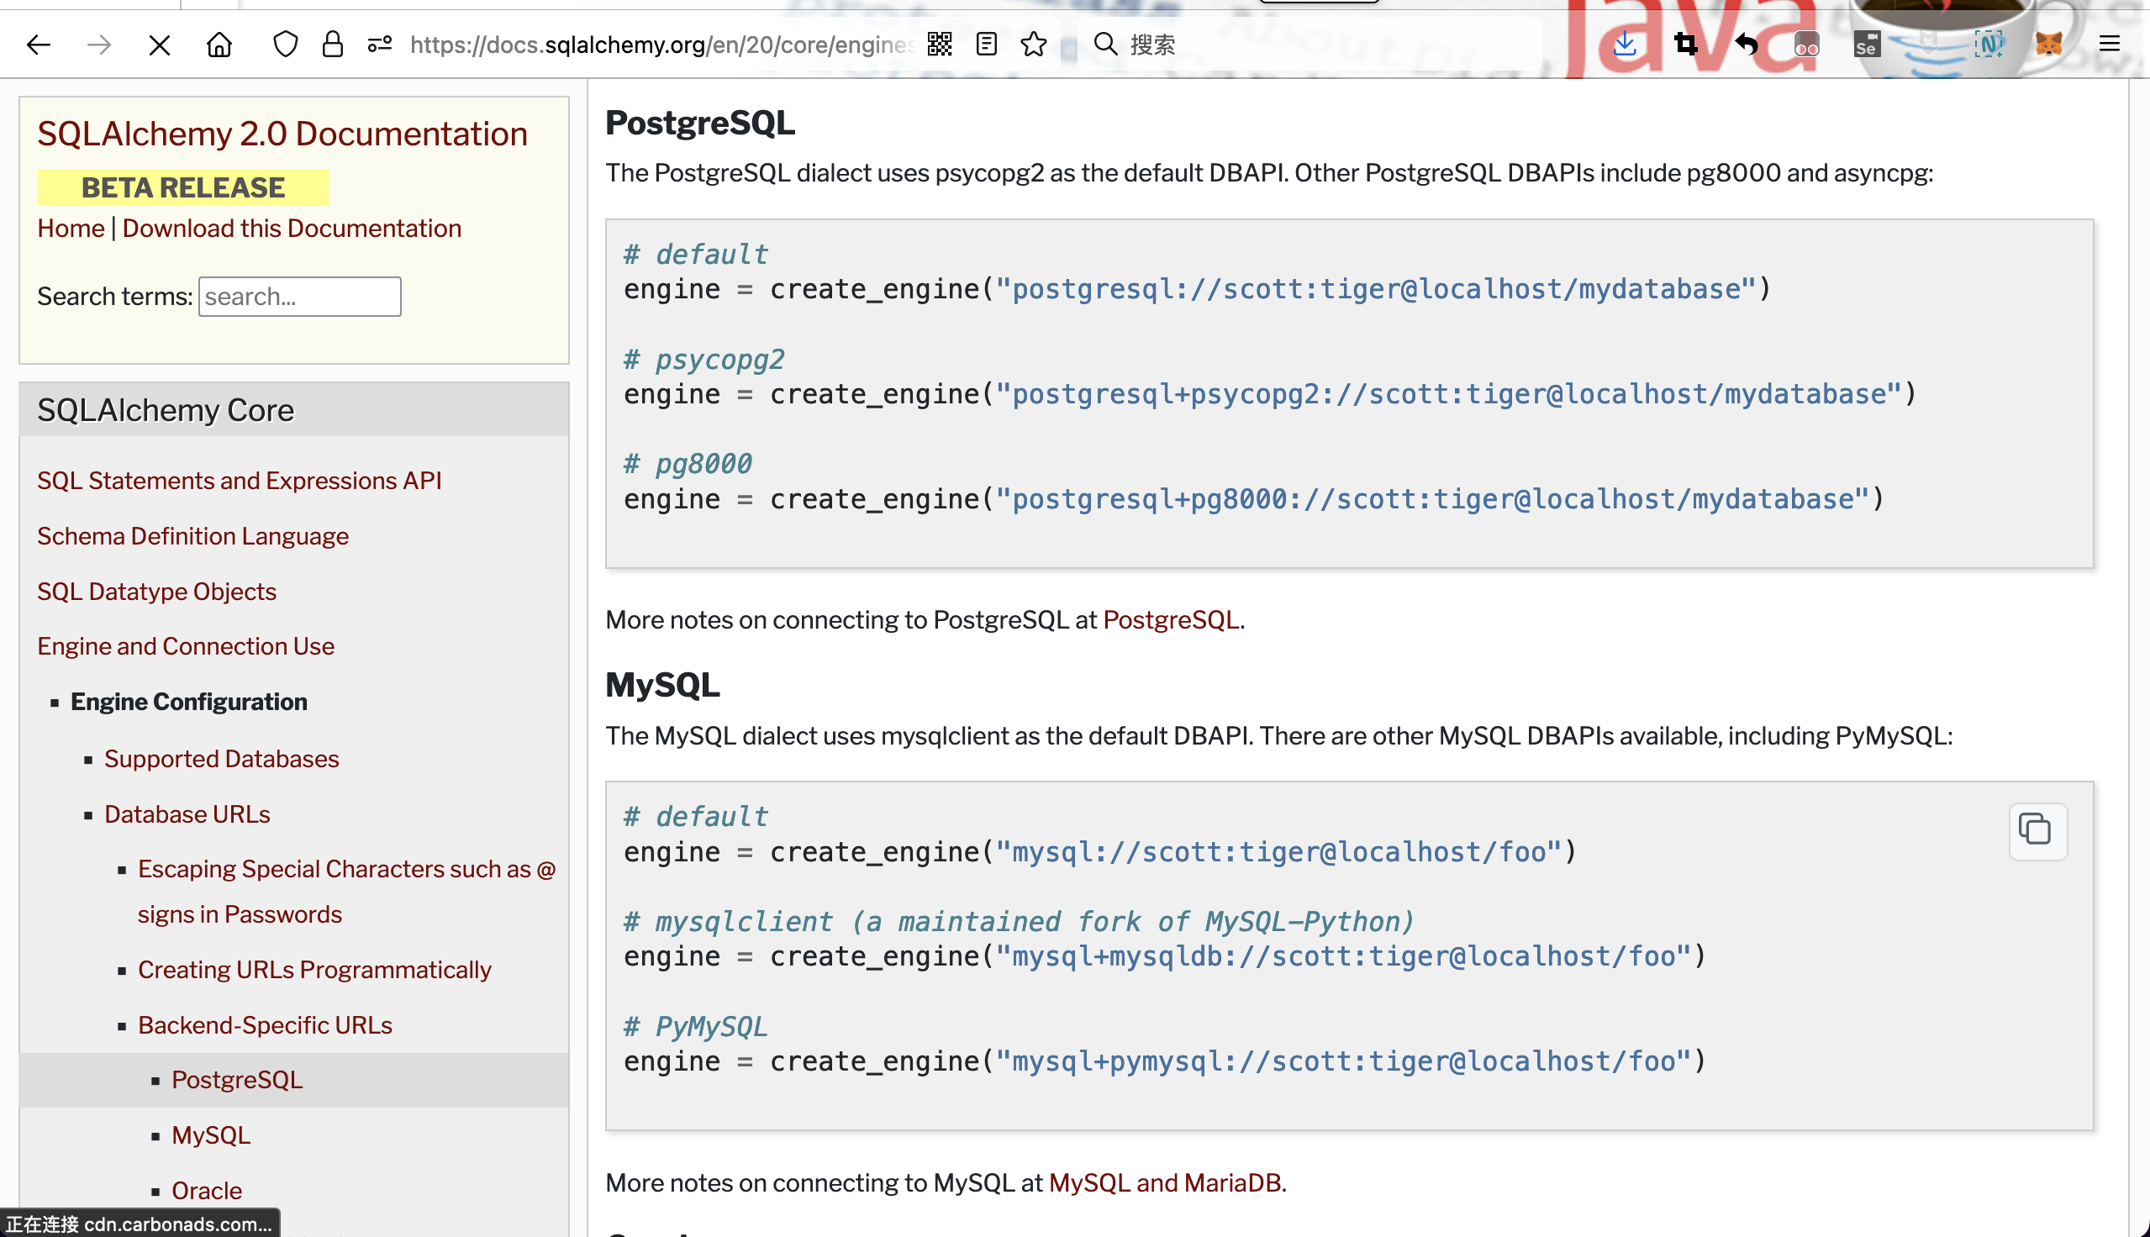Open Engine and Connection Use section
The height and width of the screenshot is (1237, 2150).
[185, 646]
